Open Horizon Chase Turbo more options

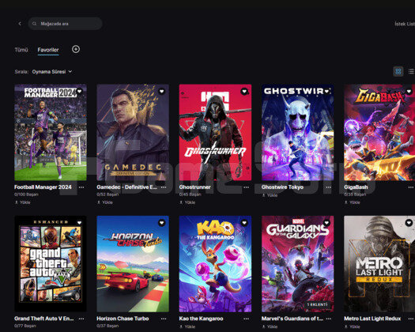point(164,319)
